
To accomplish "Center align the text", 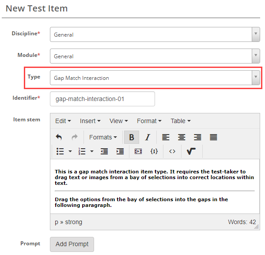I will (182, 137).
